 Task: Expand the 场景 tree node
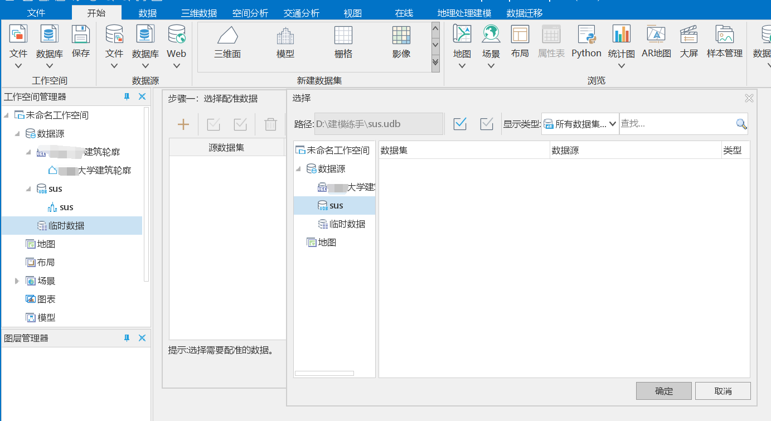pyautogui.click(x=17, y=281)
